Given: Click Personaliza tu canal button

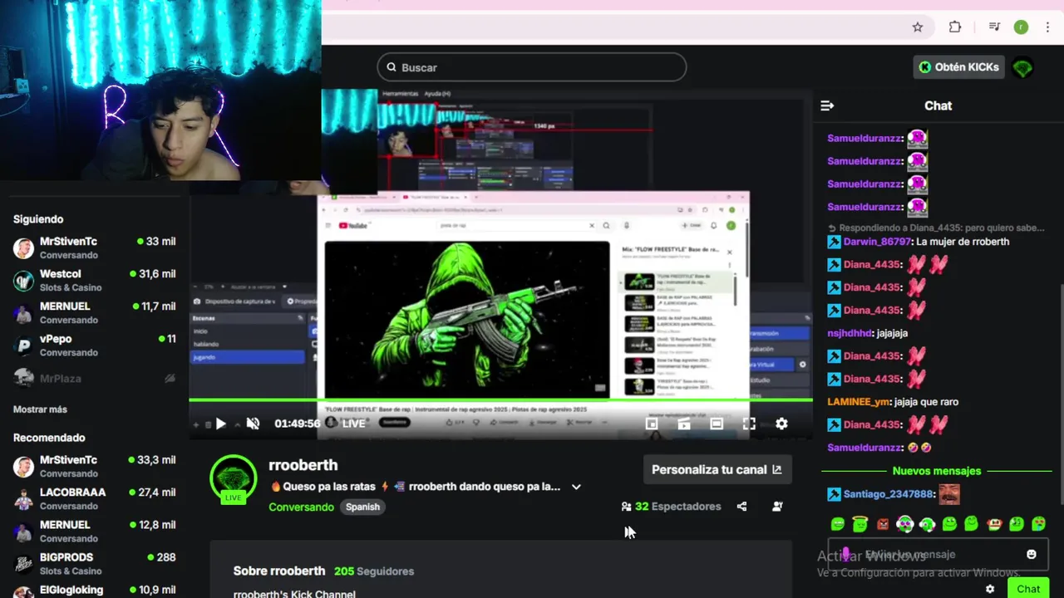Looking at the screenshot, I should click(717, 469).
